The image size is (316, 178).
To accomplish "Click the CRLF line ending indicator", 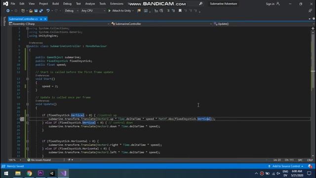I will (x=310, y=160).
